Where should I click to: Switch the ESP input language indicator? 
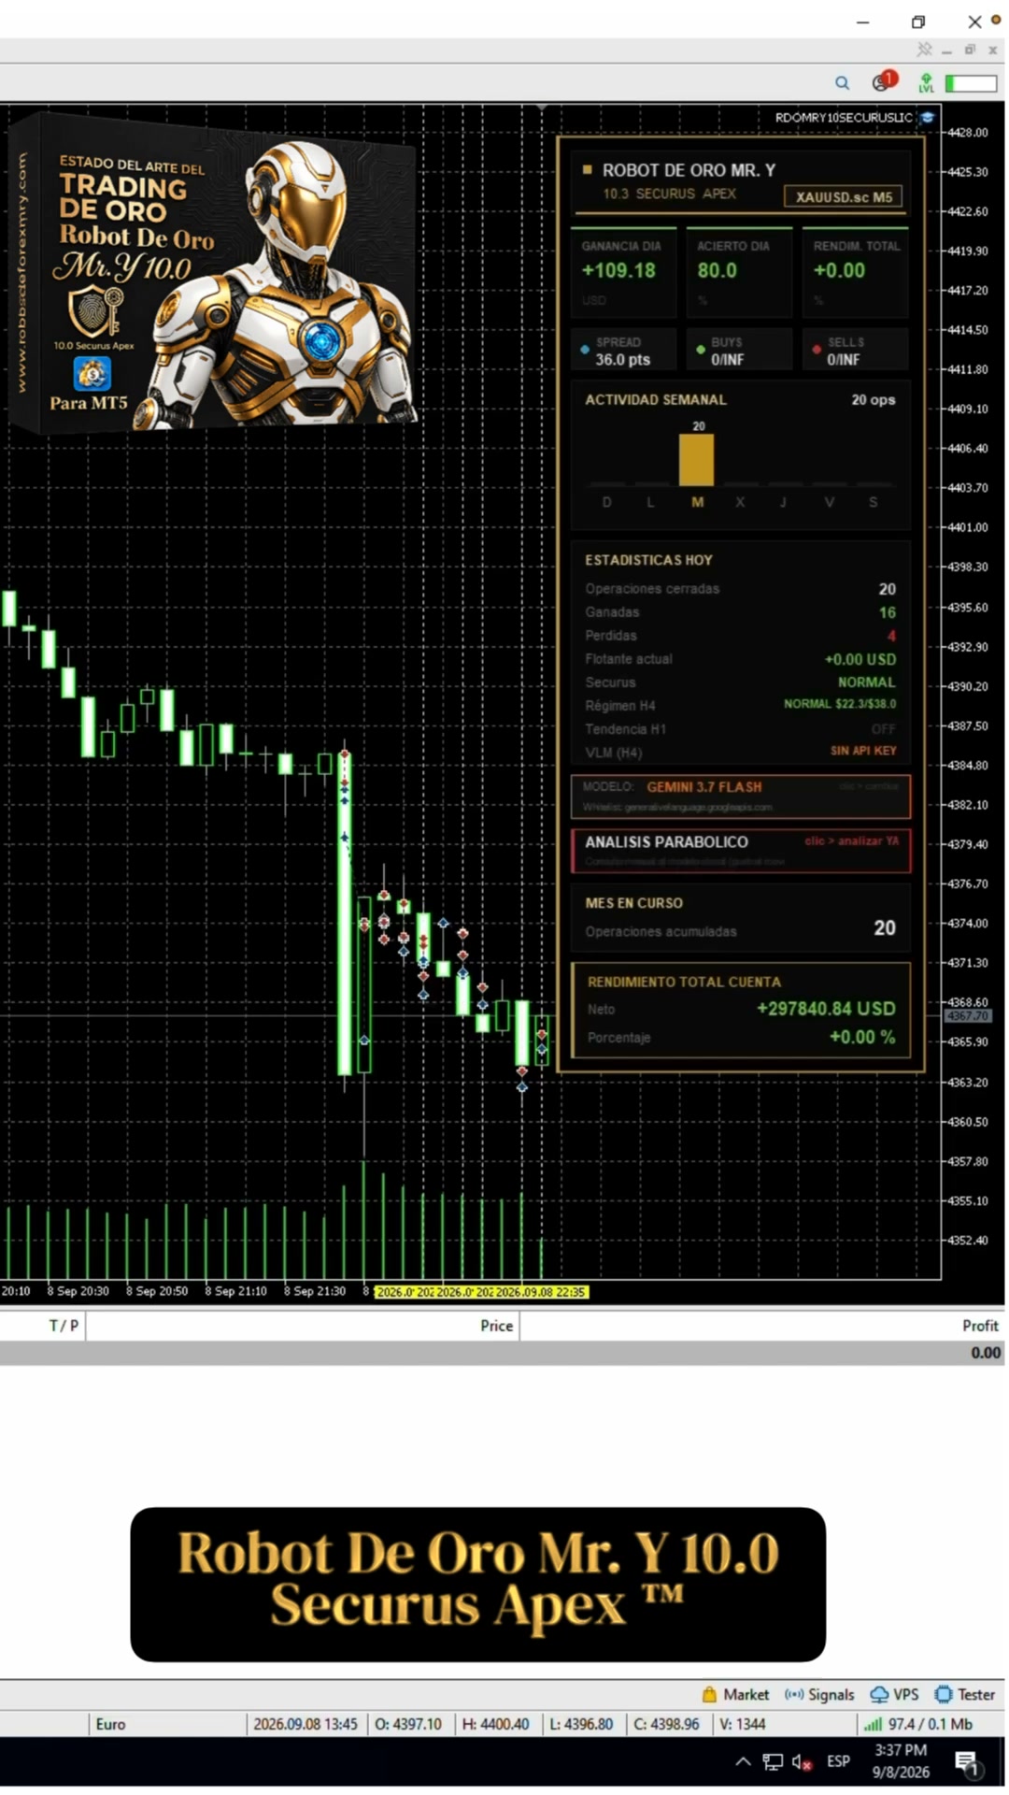838,1761
